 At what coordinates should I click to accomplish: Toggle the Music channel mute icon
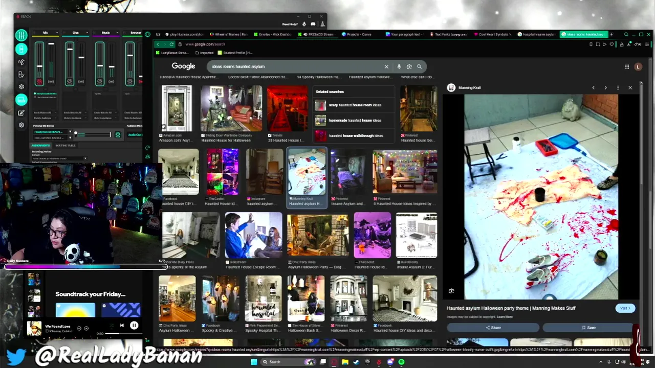coord(100,81)
